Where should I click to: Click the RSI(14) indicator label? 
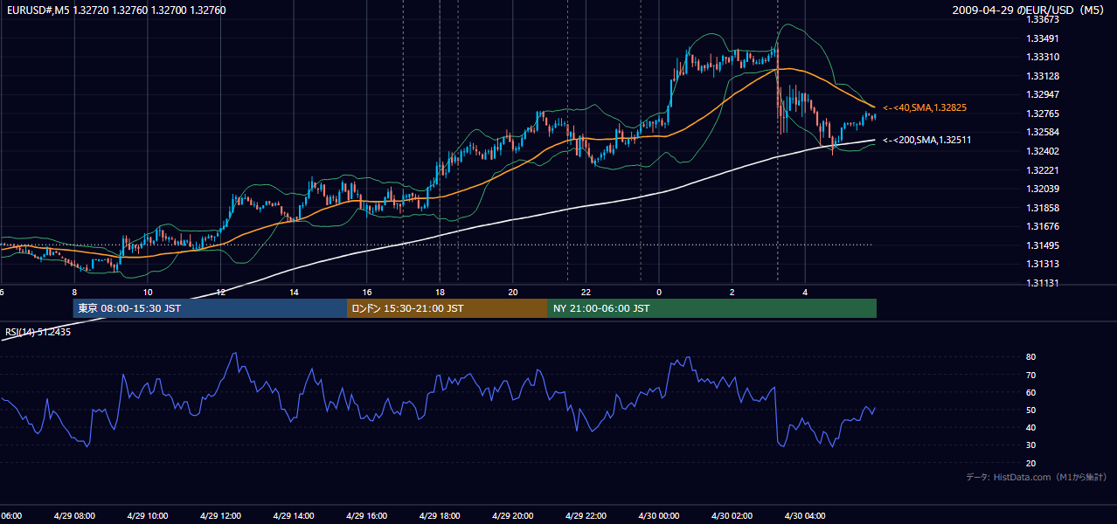pyautogui.click(x=38, y=332)
